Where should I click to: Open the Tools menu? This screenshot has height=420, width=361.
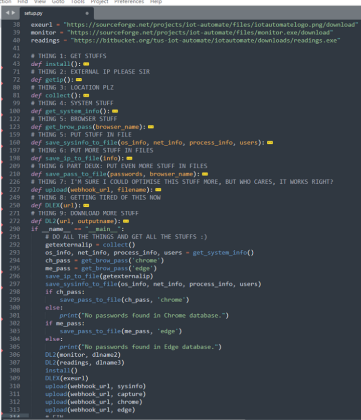78,2
